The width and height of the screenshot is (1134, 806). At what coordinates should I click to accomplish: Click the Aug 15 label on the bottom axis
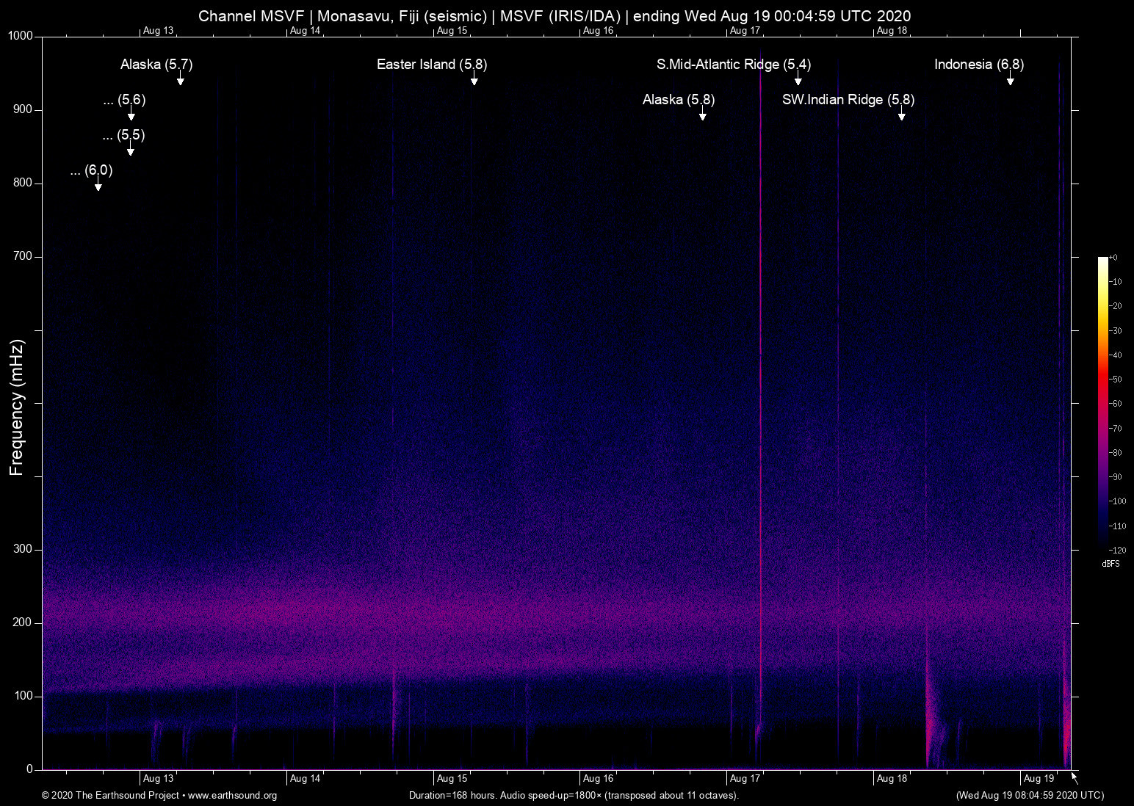(x=452, y=779)
